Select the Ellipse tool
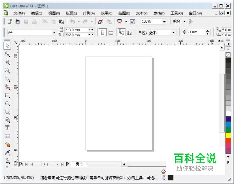Viewport: 234px width, 184px height. point(7,103)
